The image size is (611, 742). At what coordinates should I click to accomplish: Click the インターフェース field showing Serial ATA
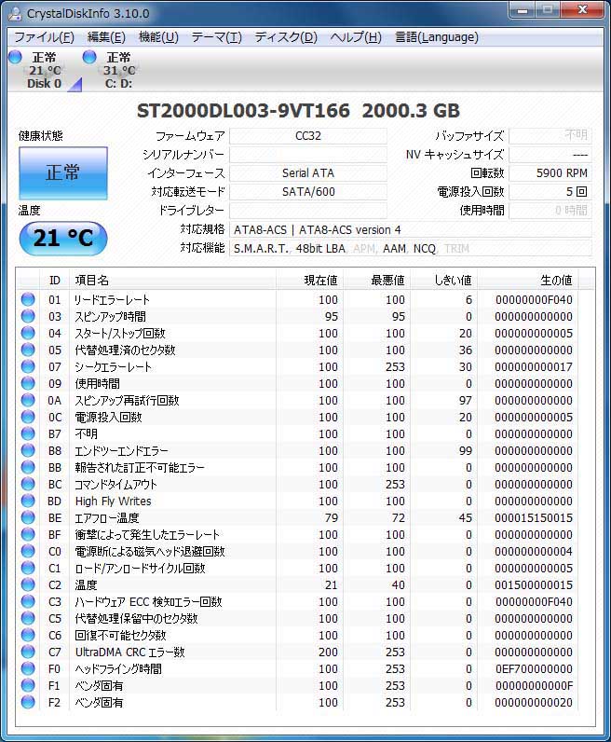308,173
